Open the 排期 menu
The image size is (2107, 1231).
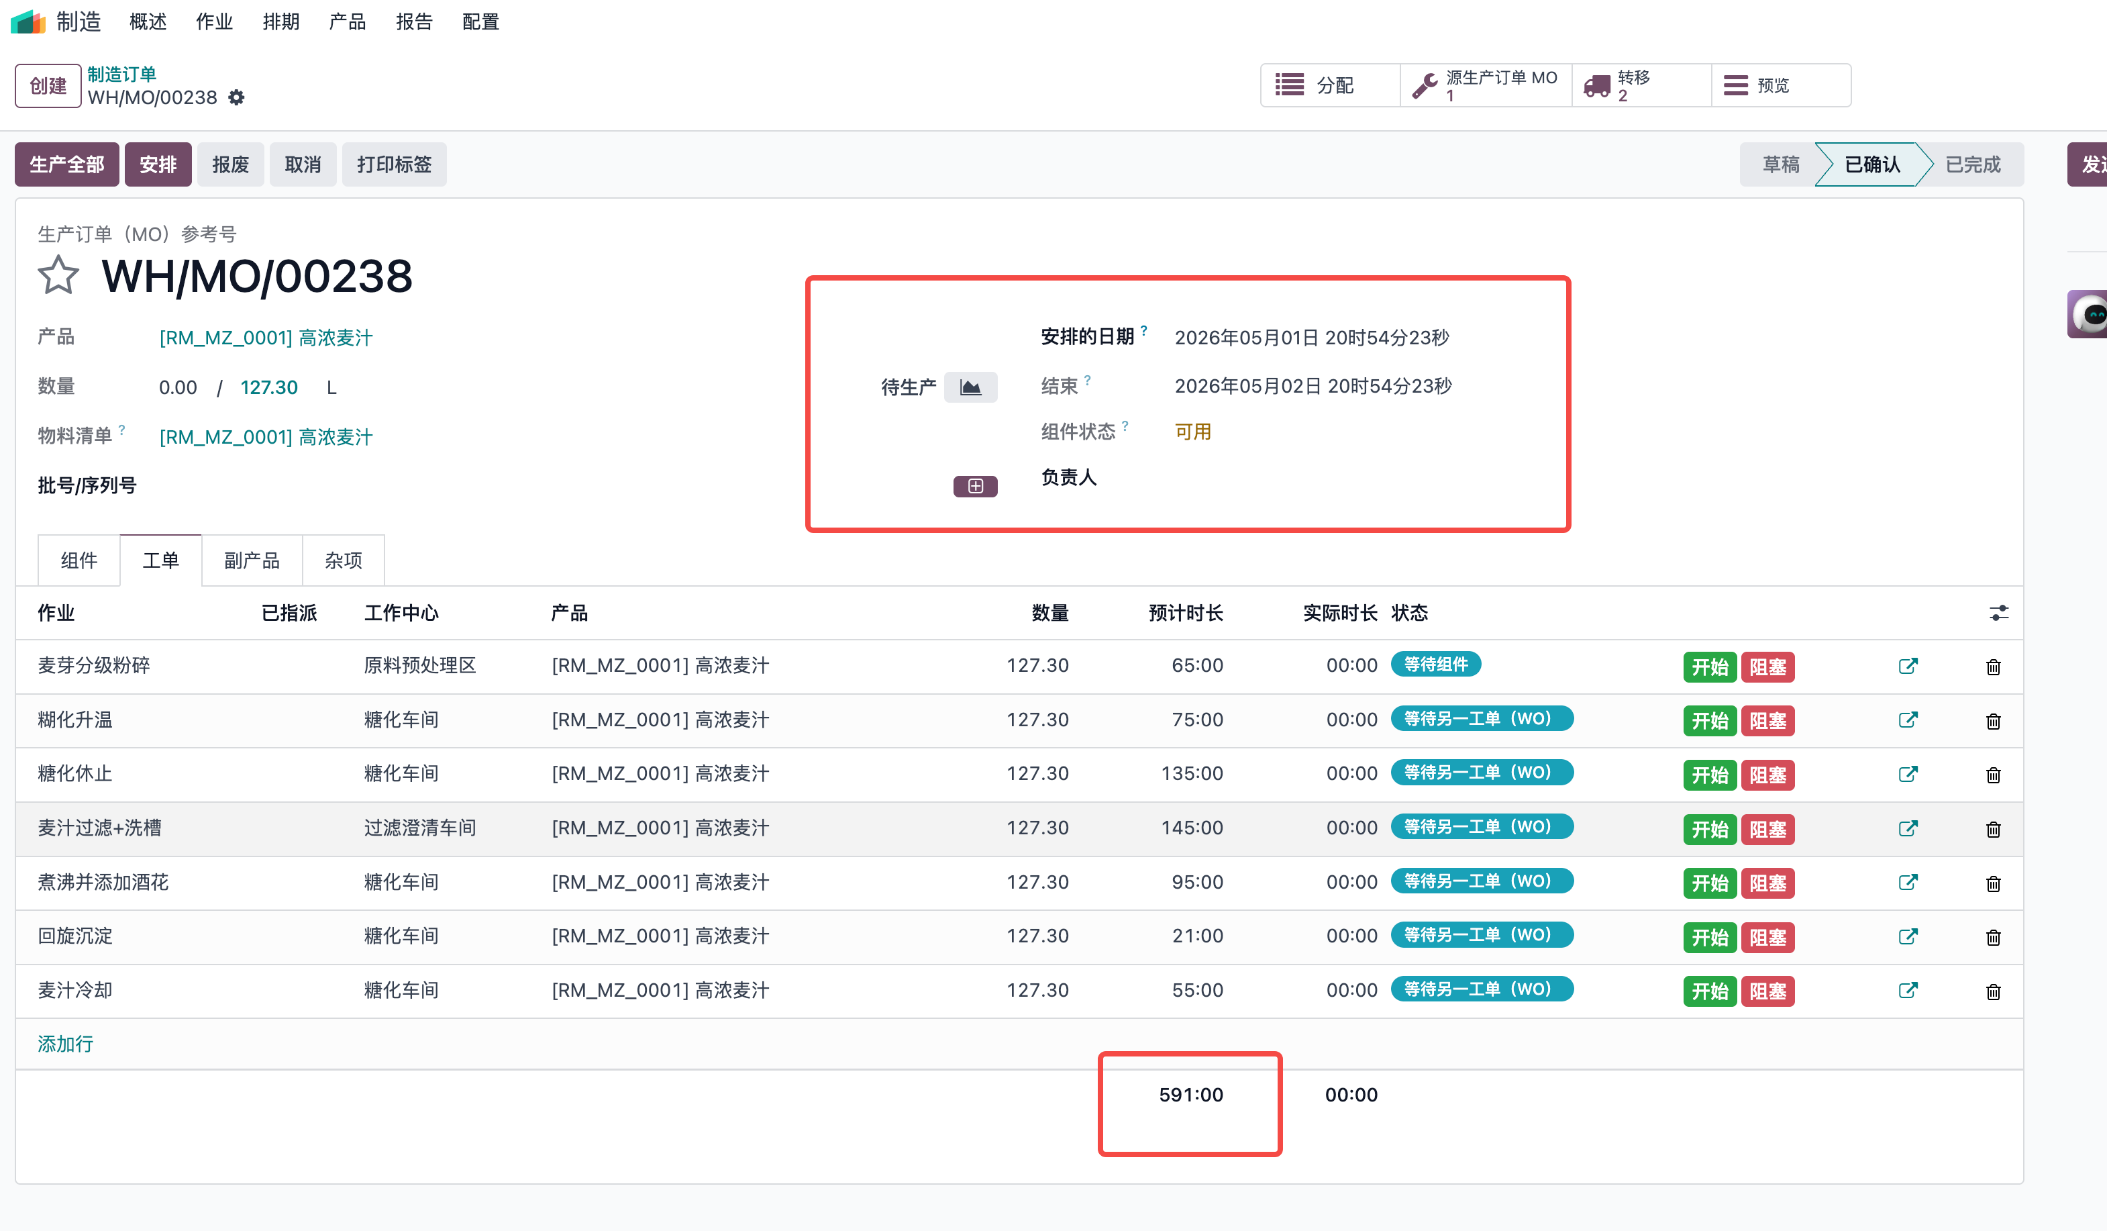pyautogui.click(x=281, y=21)
